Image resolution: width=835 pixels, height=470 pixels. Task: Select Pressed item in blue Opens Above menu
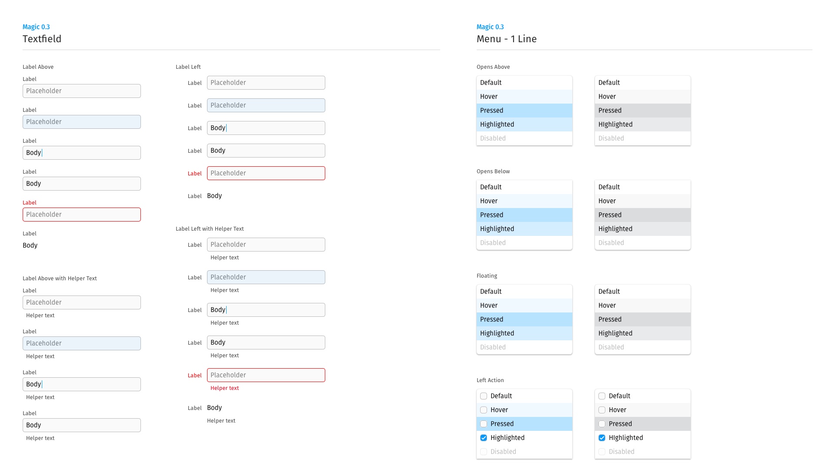point(524,111)
